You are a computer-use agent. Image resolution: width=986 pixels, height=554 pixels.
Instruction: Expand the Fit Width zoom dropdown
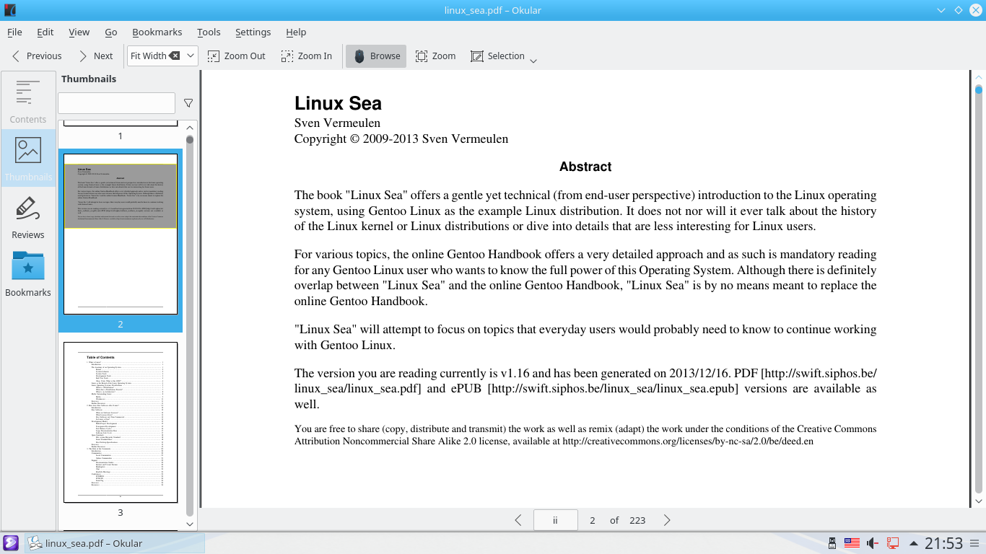pyautogui.click(x=191, y=56)
